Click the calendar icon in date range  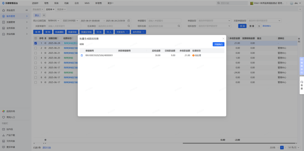click(x=129, y=21)
